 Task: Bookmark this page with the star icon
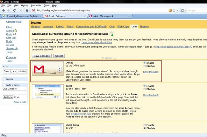(174, 10)
